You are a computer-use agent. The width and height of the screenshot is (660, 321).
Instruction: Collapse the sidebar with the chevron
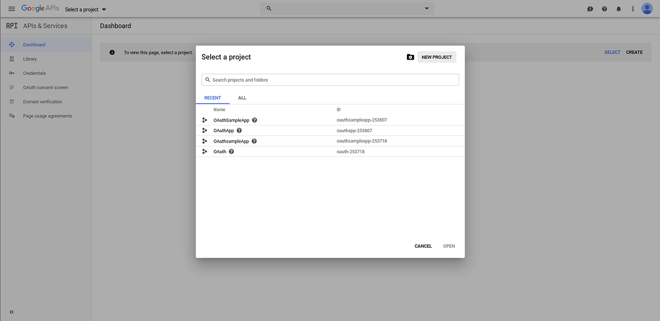coord(12,312)
